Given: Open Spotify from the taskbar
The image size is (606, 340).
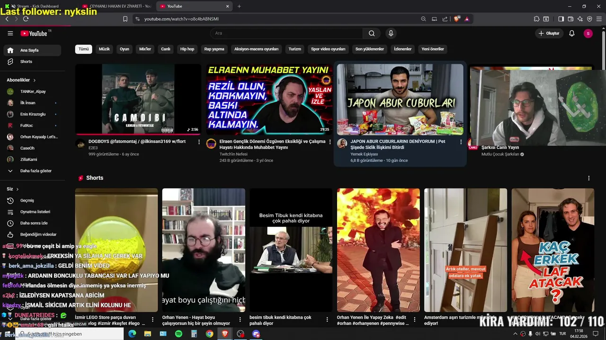Looking at the screenshot, I should [x=178, y=334].
